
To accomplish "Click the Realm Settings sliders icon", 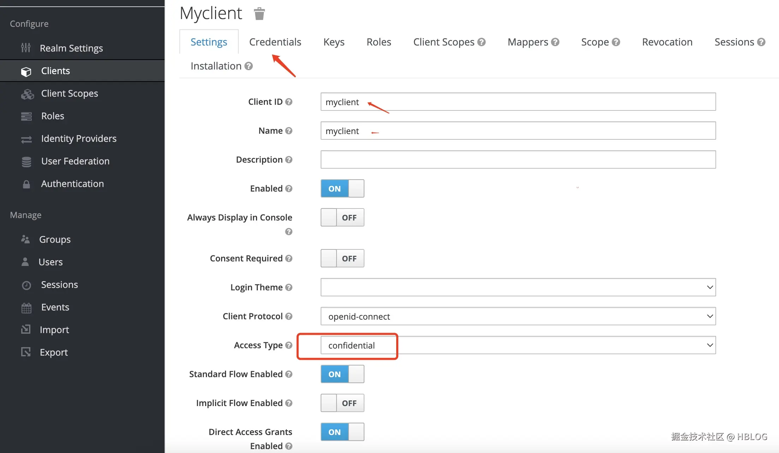I will click(26, 48).
